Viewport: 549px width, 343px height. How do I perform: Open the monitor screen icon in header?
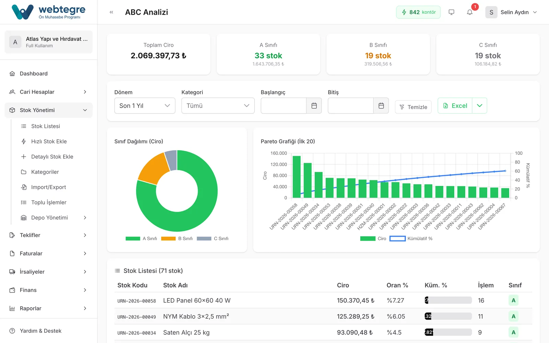(x=451, y=12)
